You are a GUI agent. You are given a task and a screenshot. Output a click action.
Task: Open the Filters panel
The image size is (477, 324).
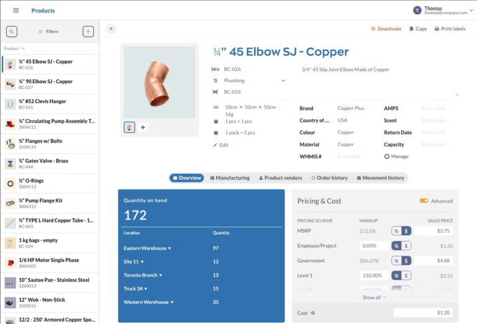point(48,31)
